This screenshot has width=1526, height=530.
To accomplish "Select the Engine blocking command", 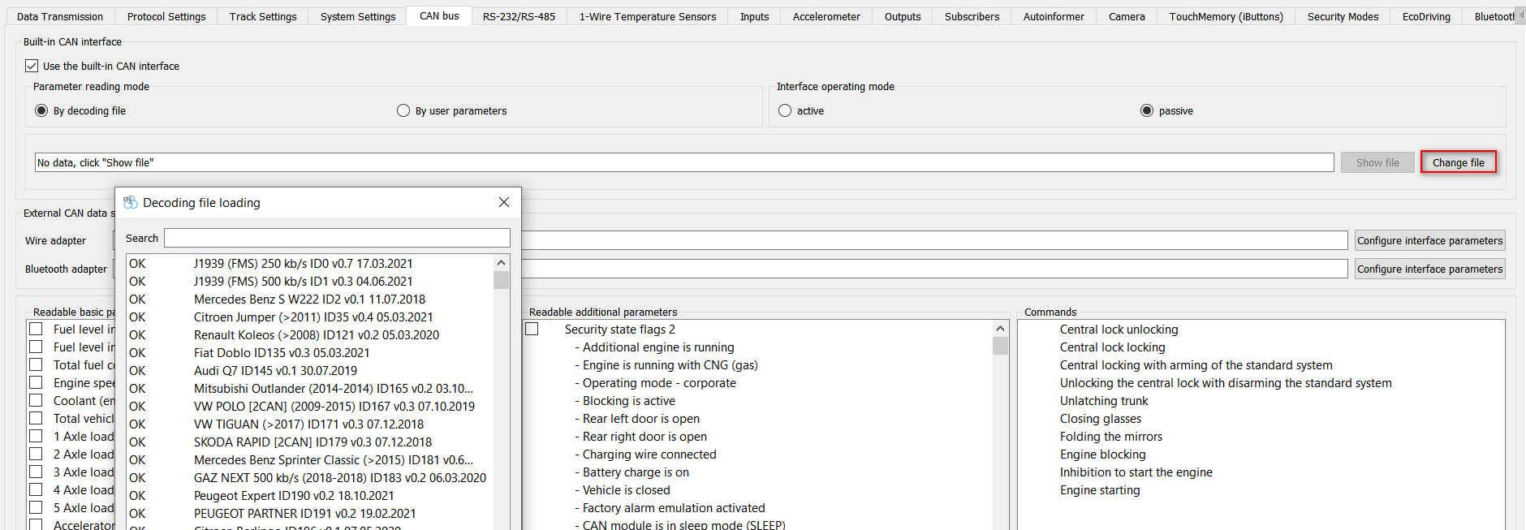I will (x=1102, y=455).
